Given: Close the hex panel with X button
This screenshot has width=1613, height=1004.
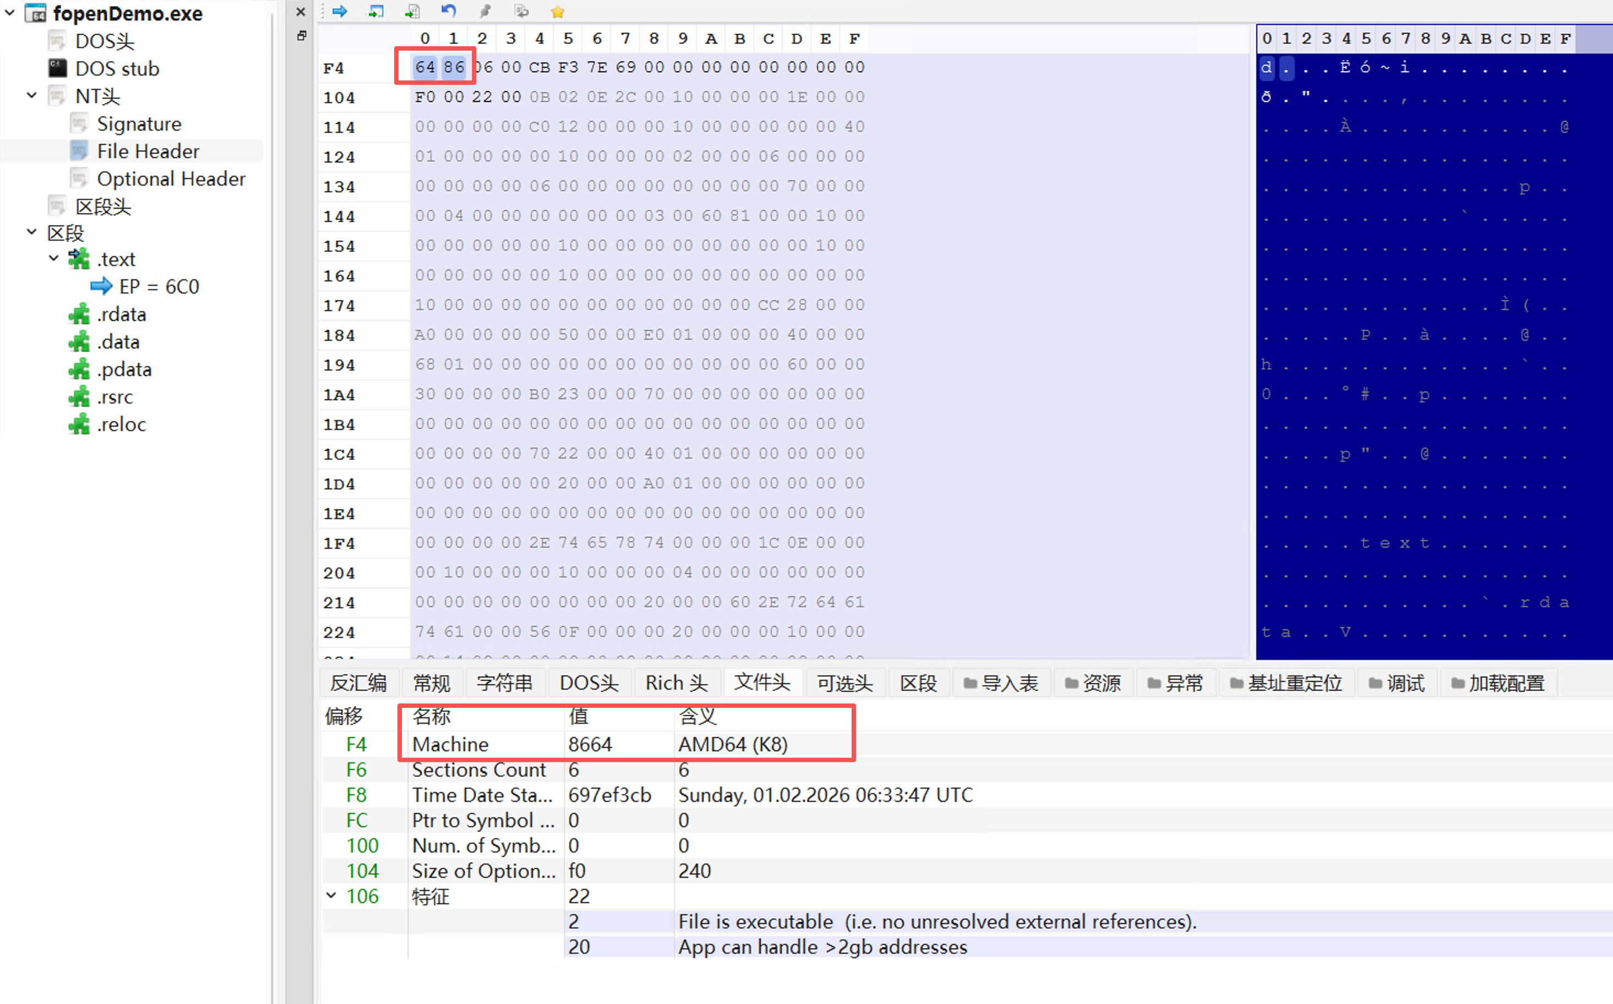Looking at the screenshot, I should [301, 12].
